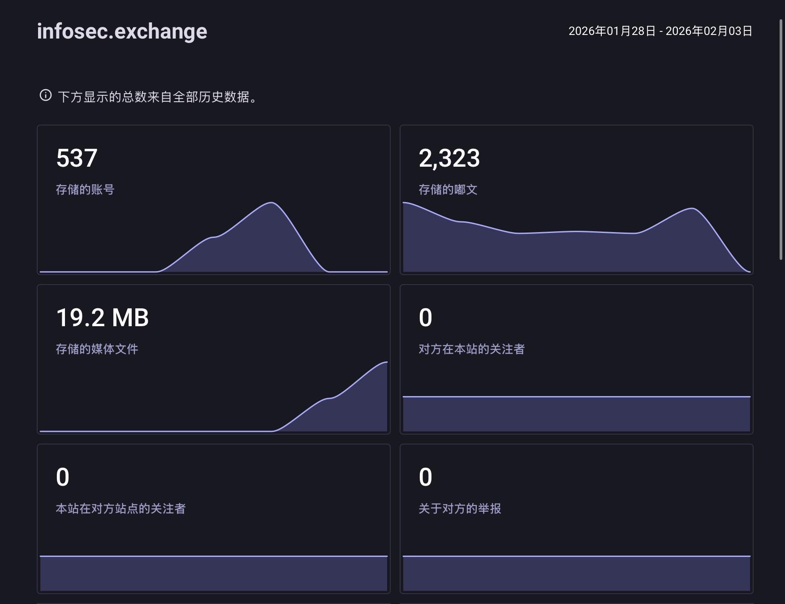
Task: Select the 存储的媒体文件 label
Action: point(97,349)
